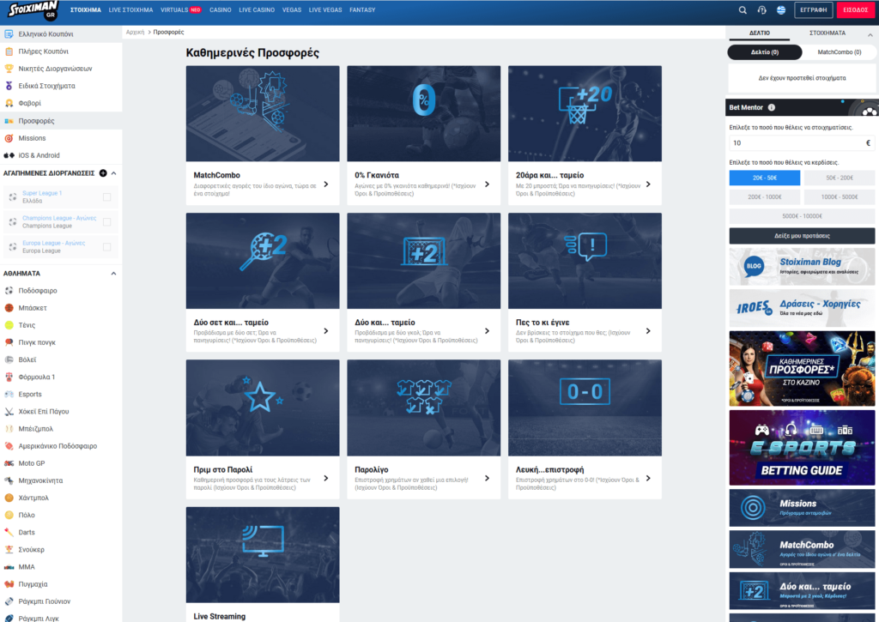
Task: Click the Εγγραφή register button
Action: (x=814, y=10)
